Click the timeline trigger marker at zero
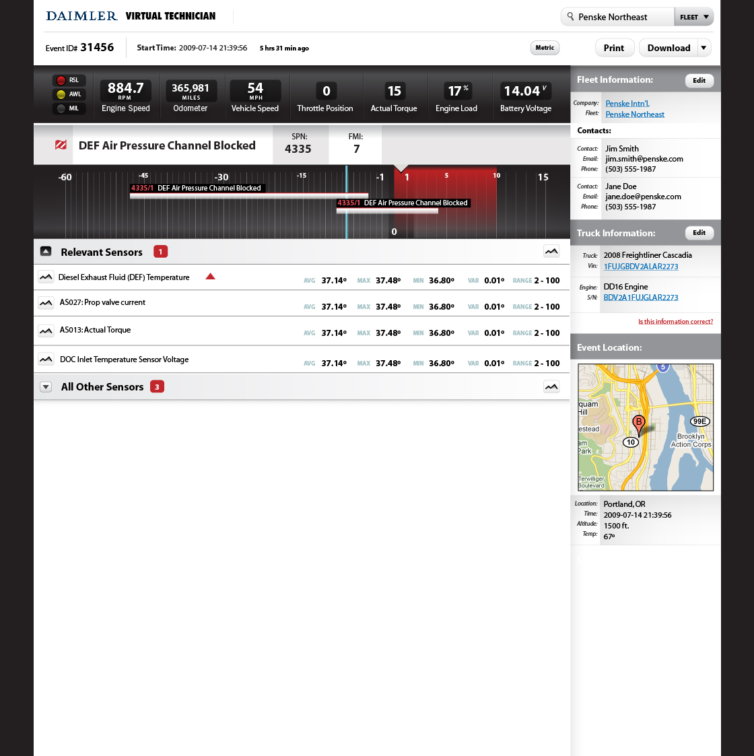This screenshot has height=756, width=754. pos(401,168)
